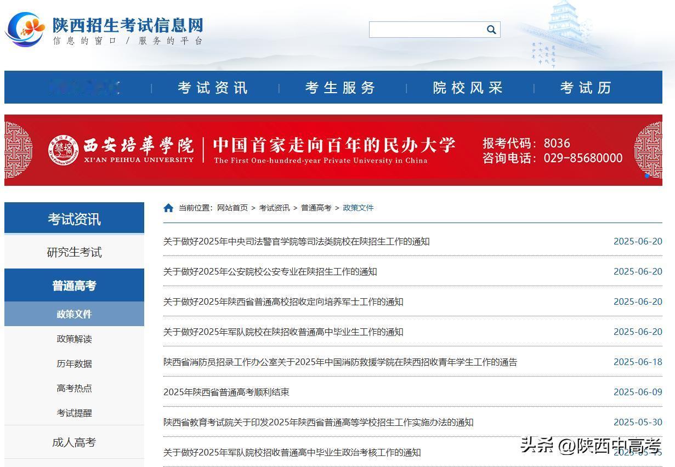Click the 考试资讯 sidebar header
The width and height of the screenshot is (675, 467).
point(74,219)
